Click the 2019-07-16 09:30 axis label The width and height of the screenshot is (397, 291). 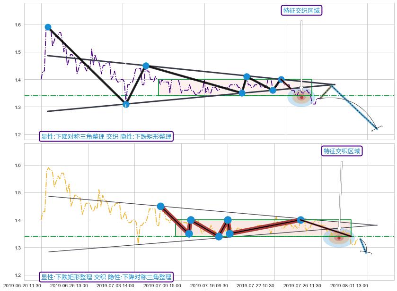coord(209,286)
